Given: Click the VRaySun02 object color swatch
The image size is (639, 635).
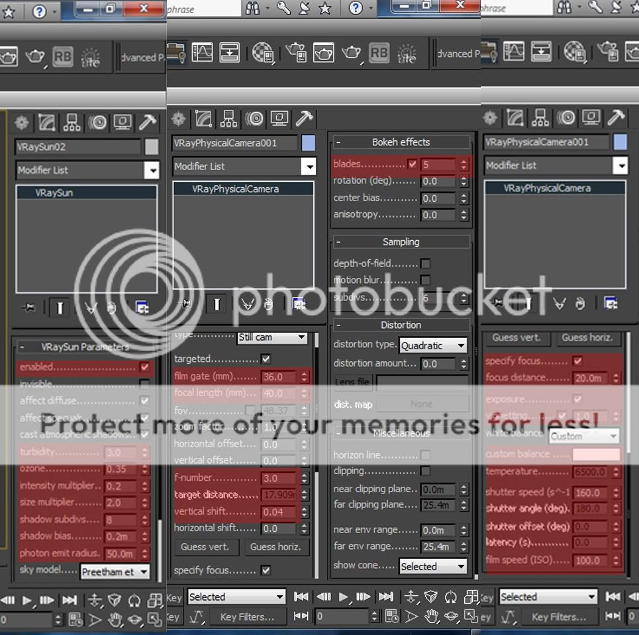Looking at the screenshot, I should click(151, 147).
